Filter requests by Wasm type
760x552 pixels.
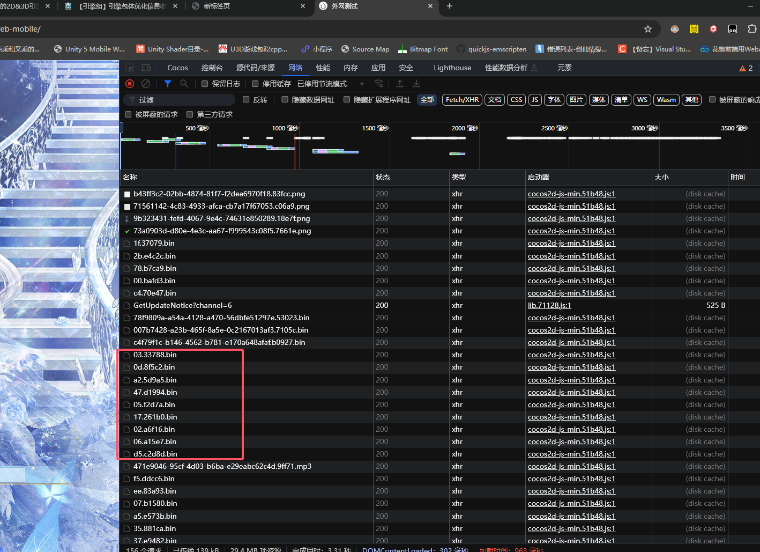[x=666, y=100]
